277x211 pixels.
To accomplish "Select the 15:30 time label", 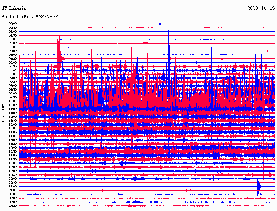I will click(13, 144).
